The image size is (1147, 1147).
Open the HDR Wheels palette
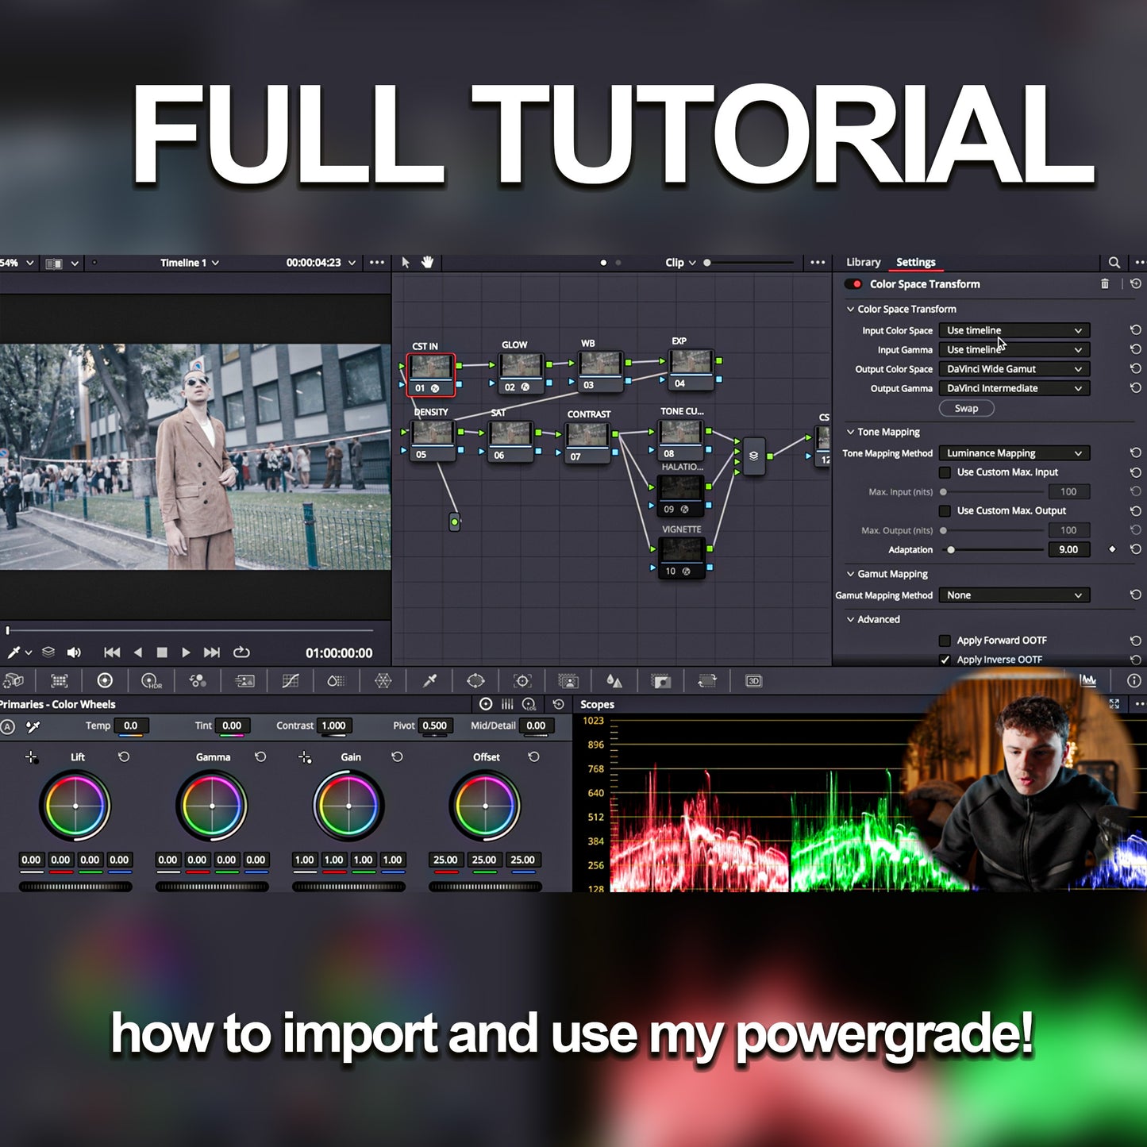coord(151,680)
